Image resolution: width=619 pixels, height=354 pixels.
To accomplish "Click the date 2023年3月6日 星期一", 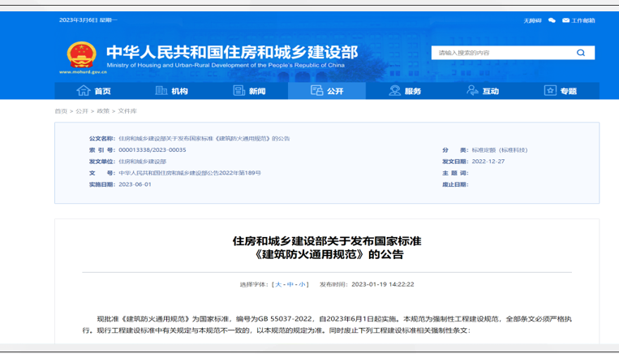I will (x=88, y=20).
